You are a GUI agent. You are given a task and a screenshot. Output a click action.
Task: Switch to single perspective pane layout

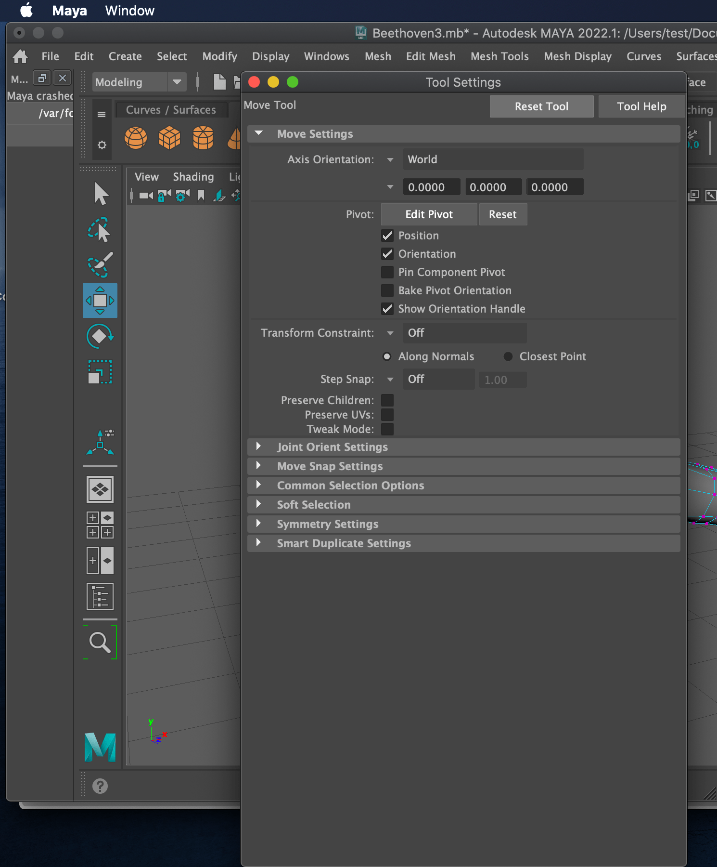coord(100,489)
